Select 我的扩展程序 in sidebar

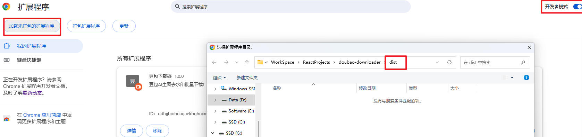[x=32, y=46]
